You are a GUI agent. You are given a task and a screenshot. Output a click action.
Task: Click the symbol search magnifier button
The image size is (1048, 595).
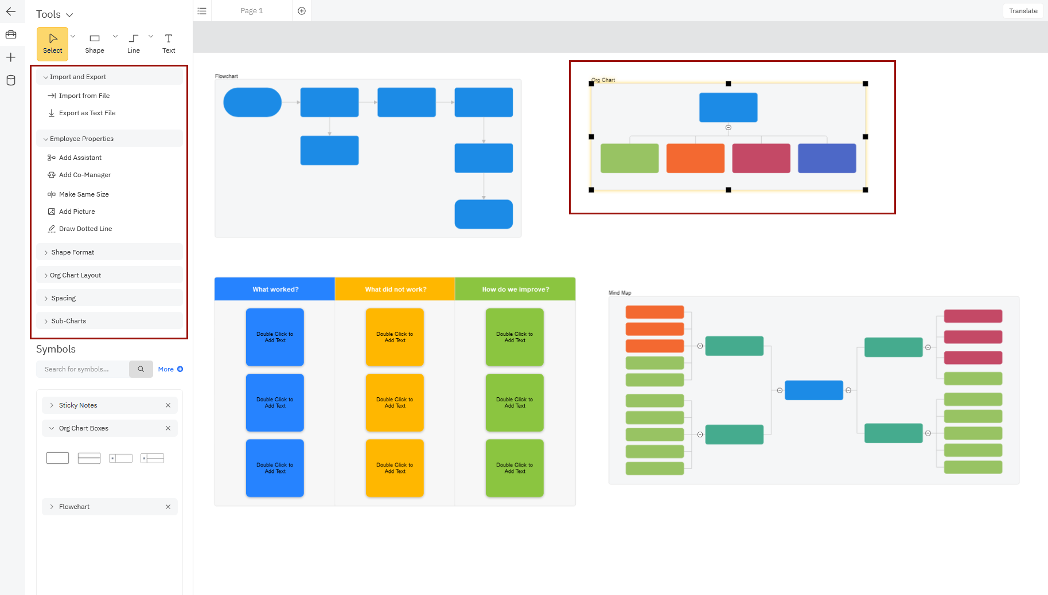[x=141, y=369]
